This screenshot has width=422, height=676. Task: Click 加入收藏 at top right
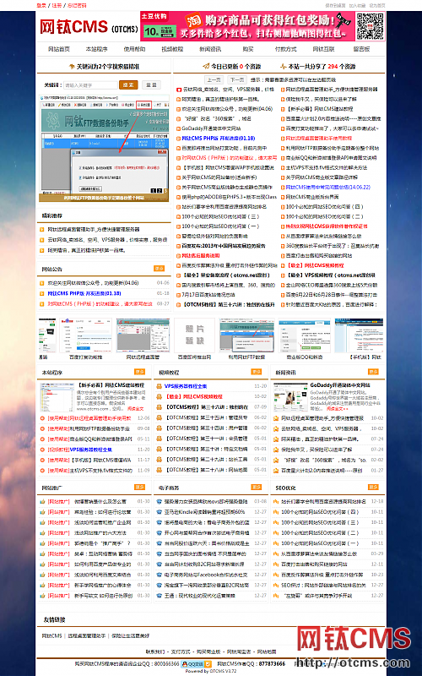(x=357, y=6)
